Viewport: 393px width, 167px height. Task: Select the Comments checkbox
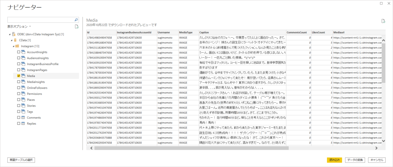(18, 118)
